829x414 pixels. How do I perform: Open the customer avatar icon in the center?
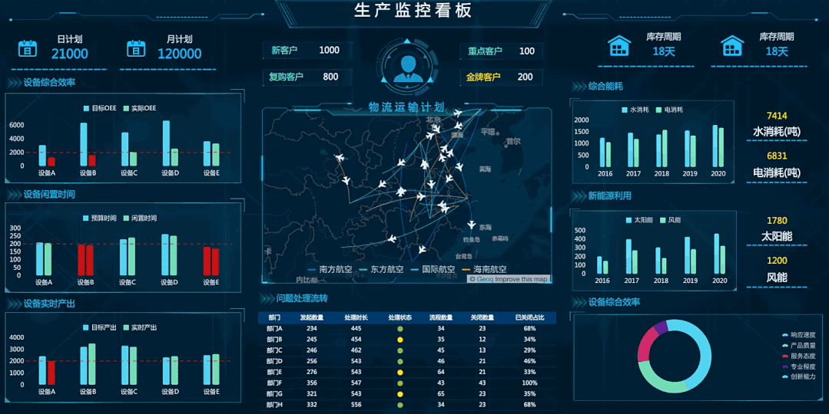pos(408,67)
